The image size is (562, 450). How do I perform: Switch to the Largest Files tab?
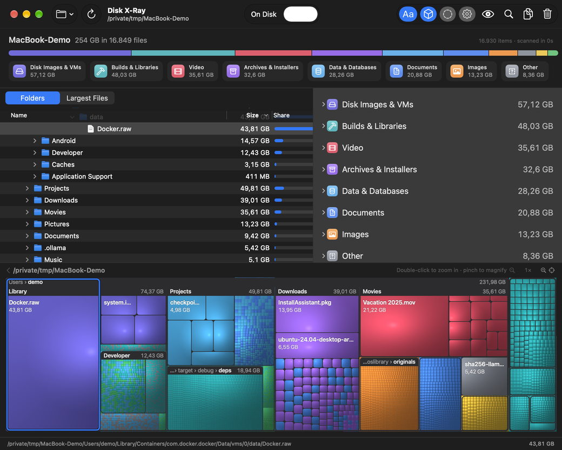click(87, 98)
